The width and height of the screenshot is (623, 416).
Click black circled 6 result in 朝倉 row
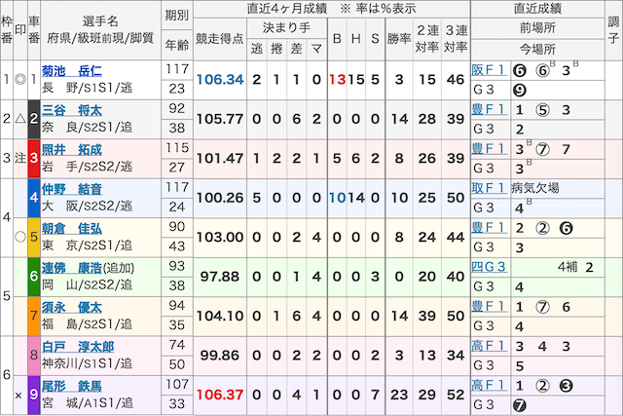click(567, 228)
